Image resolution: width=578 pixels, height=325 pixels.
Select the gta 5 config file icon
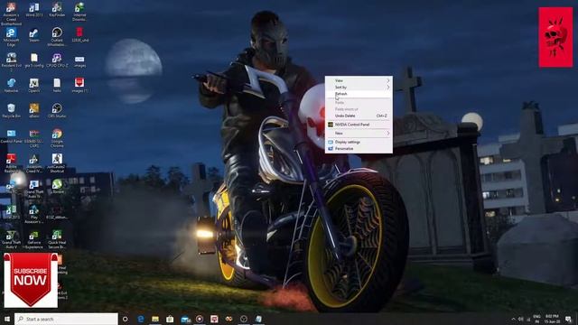click(x=34, y=60)
